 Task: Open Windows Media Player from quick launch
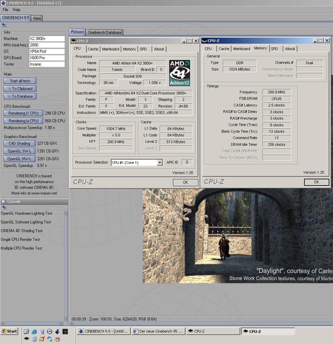tap(50, 332)
